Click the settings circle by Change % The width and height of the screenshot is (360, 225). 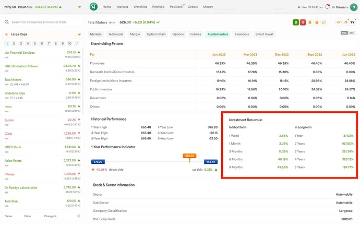pyautogui.click(x=79, y=216)
